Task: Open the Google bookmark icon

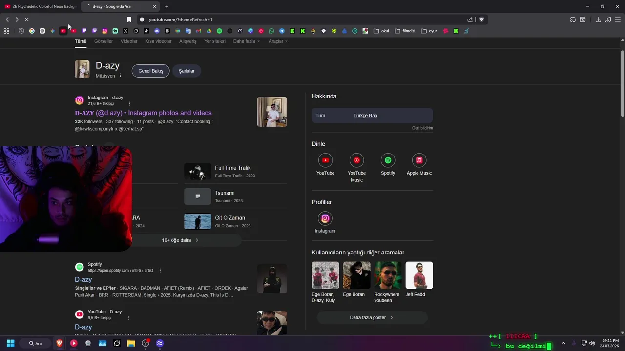Action: pos(32,31)
